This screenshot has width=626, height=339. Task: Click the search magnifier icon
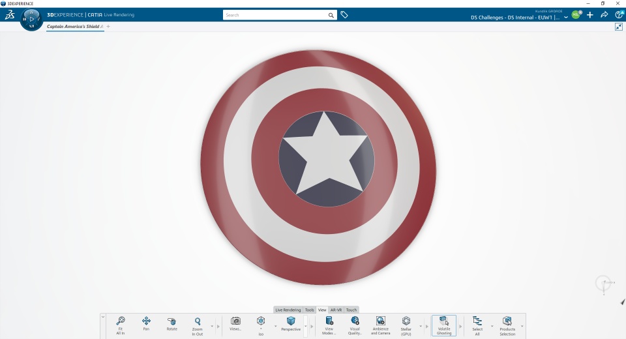[331, 15]
